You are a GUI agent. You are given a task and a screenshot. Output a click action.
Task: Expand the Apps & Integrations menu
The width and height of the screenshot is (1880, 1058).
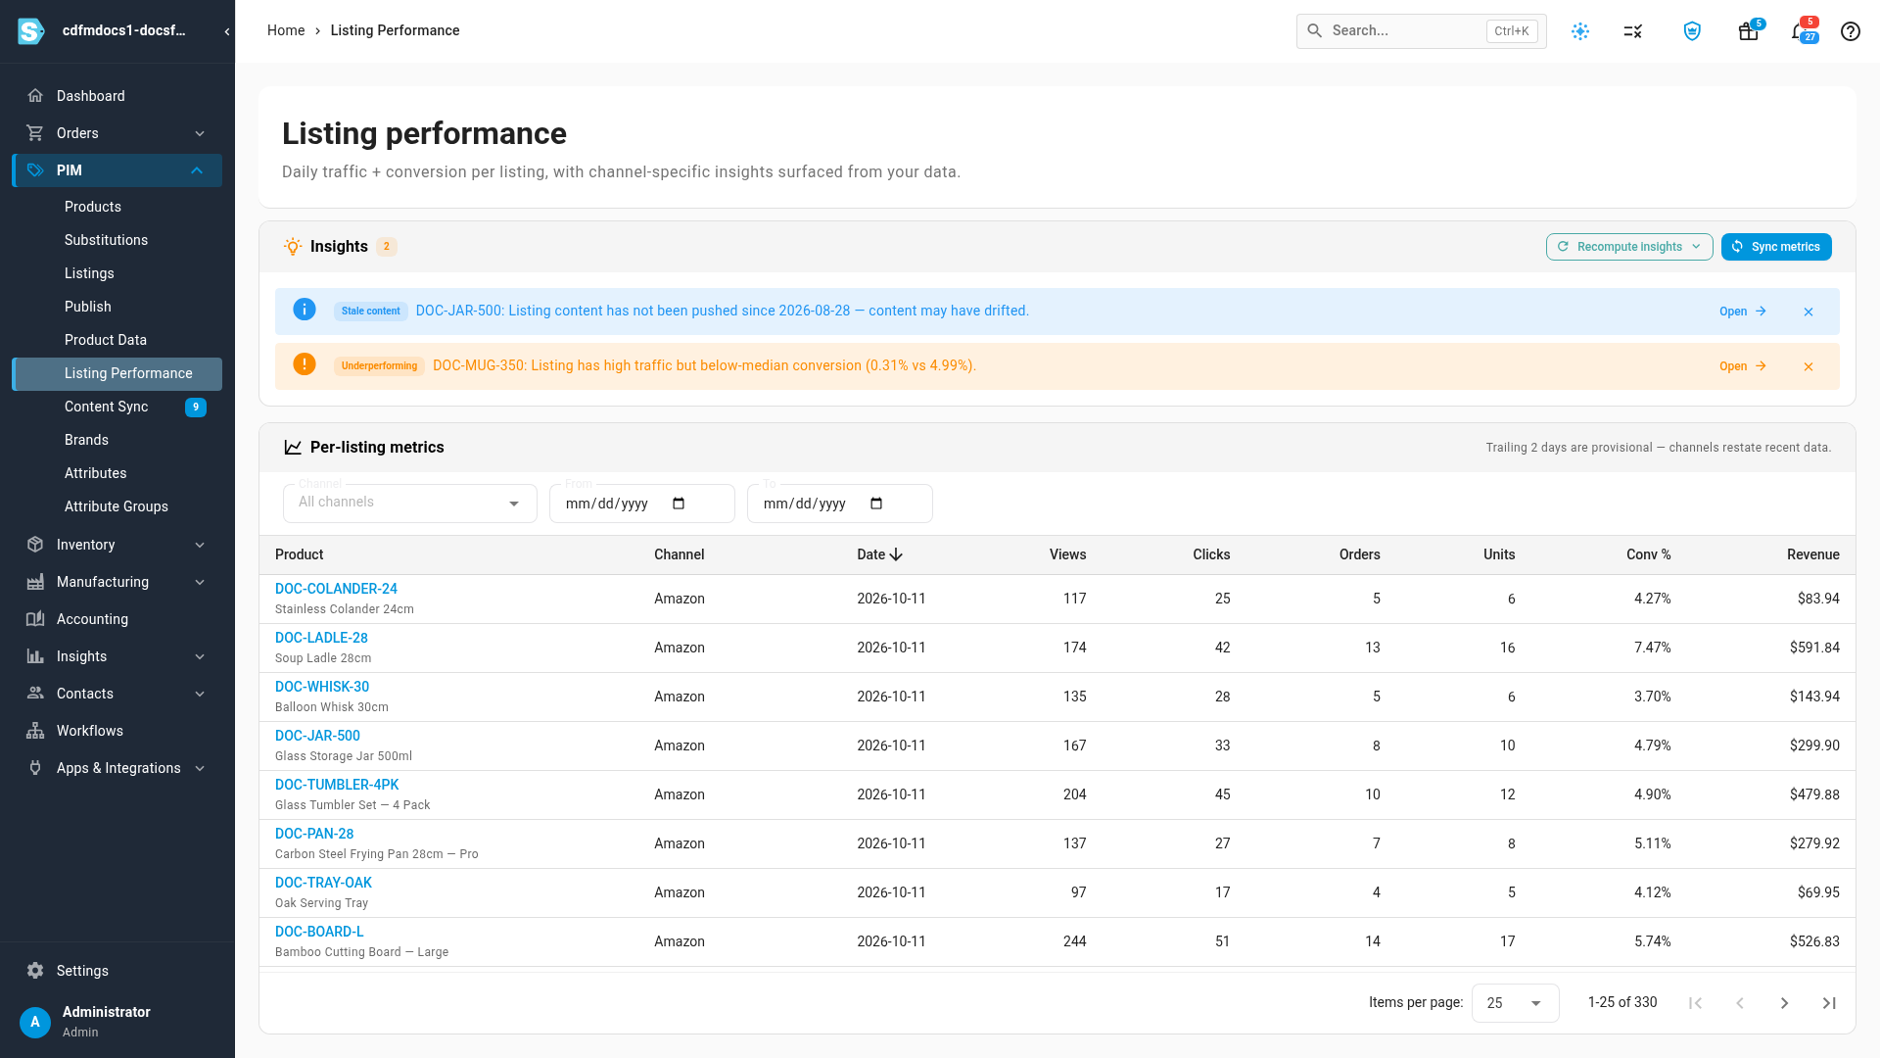click(117, 768)
